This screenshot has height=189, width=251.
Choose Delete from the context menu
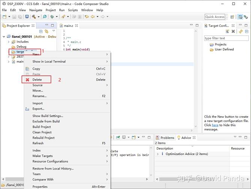tap(37, 79)
